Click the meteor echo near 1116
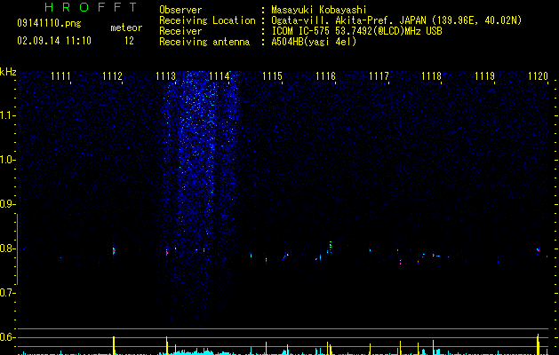Viewport: 559px width, 355px height. (x=330, y=247)
